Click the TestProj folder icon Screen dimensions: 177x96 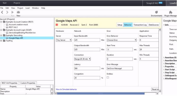point(4,41)
